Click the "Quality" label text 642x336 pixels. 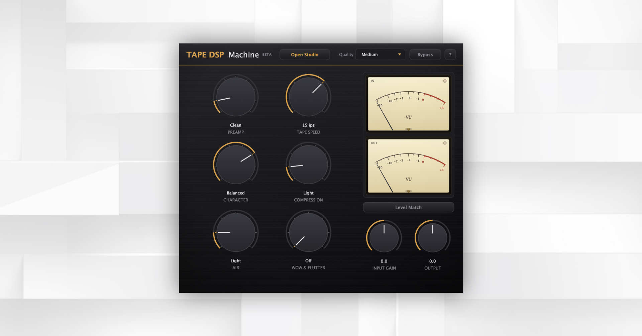click(x=346, y=54)
